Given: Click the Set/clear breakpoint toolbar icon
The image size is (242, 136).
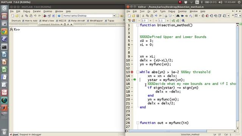Looking at the screenshot, I should tap(203, 16).
